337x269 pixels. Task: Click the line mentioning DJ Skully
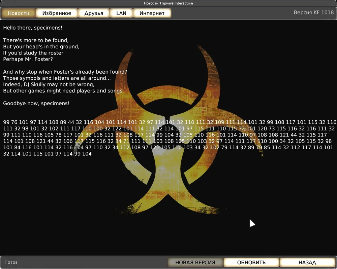(x=49, y=84)
